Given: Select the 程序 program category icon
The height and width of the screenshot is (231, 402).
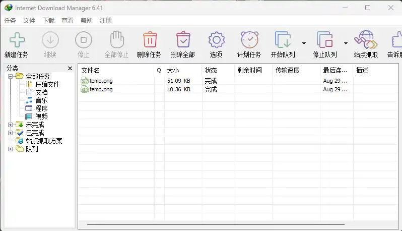Looking at the screenshot, I should point(29,108).
